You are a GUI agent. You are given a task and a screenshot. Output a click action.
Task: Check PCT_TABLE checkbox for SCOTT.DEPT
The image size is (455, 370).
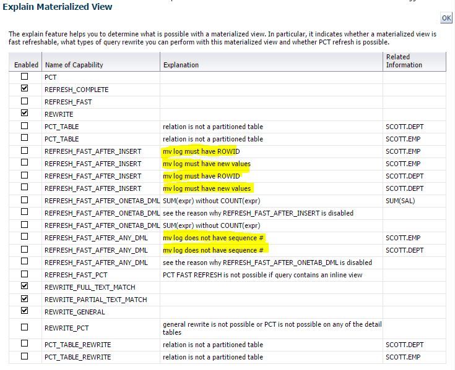(x=25, y=126)
